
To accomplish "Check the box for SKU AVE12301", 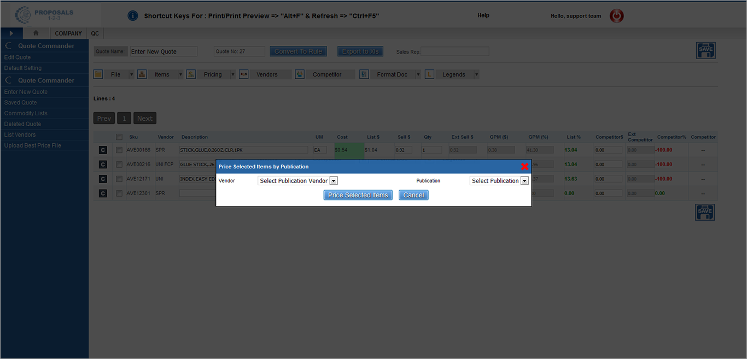I will click(x=119, y=193).
